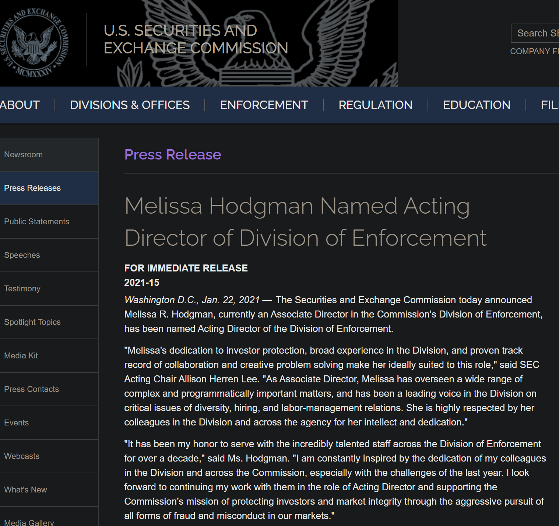
Task: Open the DIVISIONS & OFFICES menu
Action: click(x=130, y=105)
